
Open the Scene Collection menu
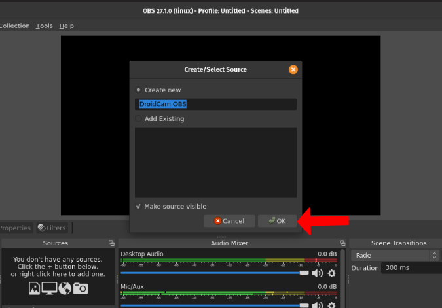click(x=14, y=26)
